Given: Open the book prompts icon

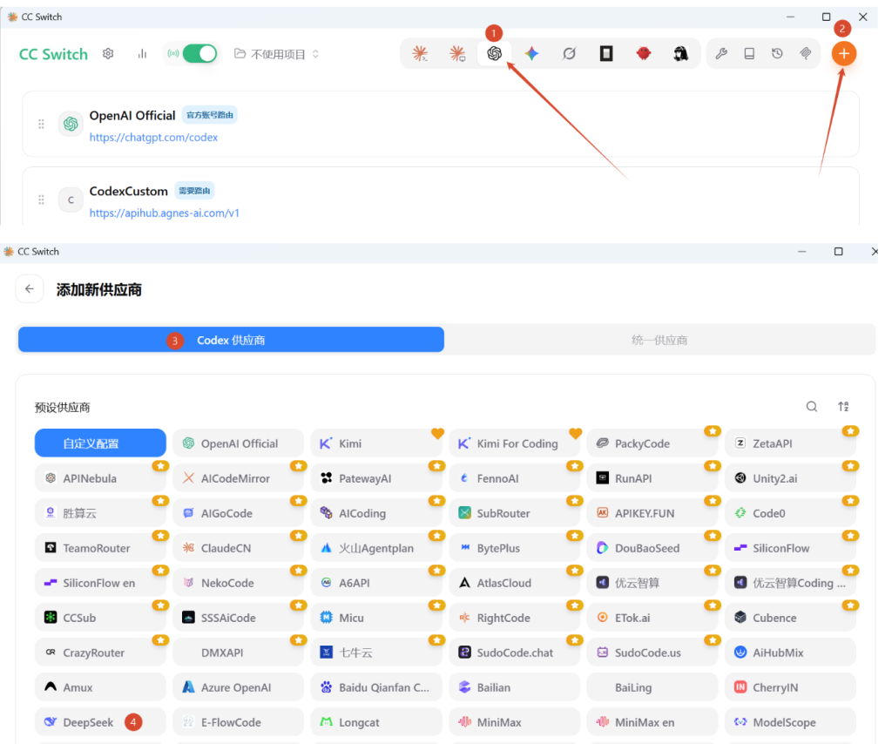Looking at the screenshot, I should pyautogui.click(x=749, y=53).
